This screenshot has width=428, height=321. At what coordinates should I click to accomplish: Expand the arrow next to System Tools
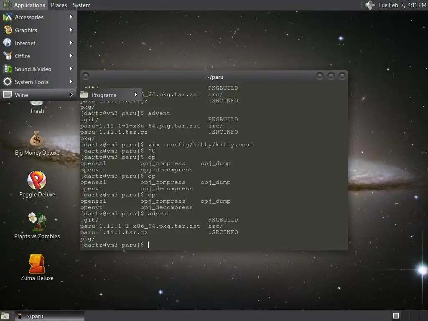pyautogui.click(x=71, y=82)
